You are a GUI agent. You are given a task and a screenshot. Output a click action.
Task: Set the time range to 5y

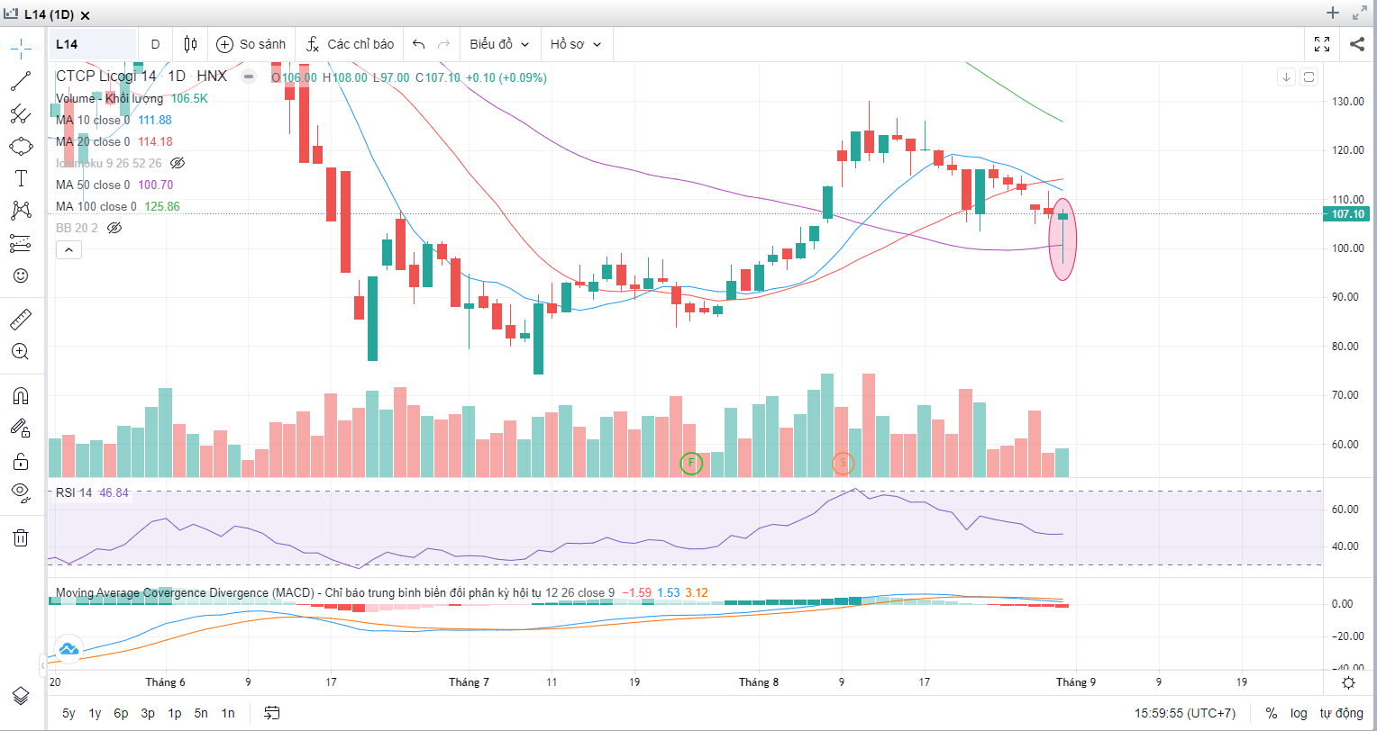68,713
